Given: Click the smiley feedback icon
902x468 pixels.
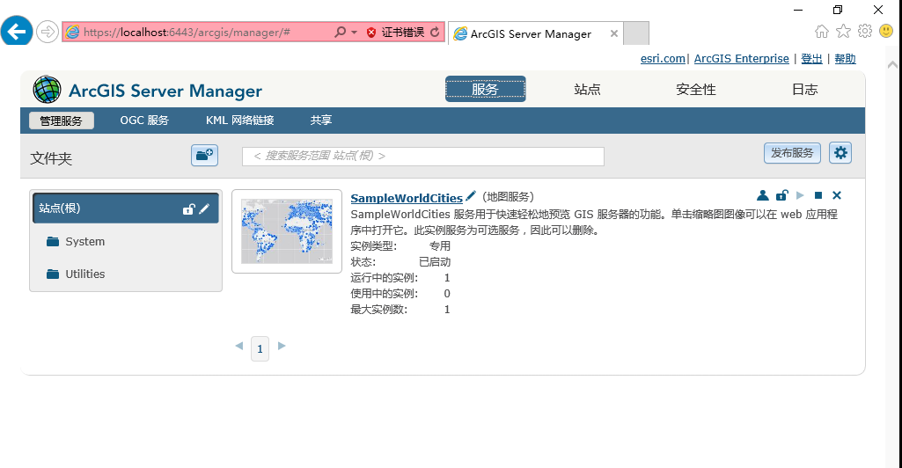Looking at the screenshot, I should pyautogui.click(x=886, y=31).
